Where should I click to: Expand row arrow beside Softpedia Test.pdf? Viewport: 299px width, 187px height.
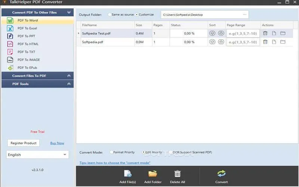click(x=78, y=33)
